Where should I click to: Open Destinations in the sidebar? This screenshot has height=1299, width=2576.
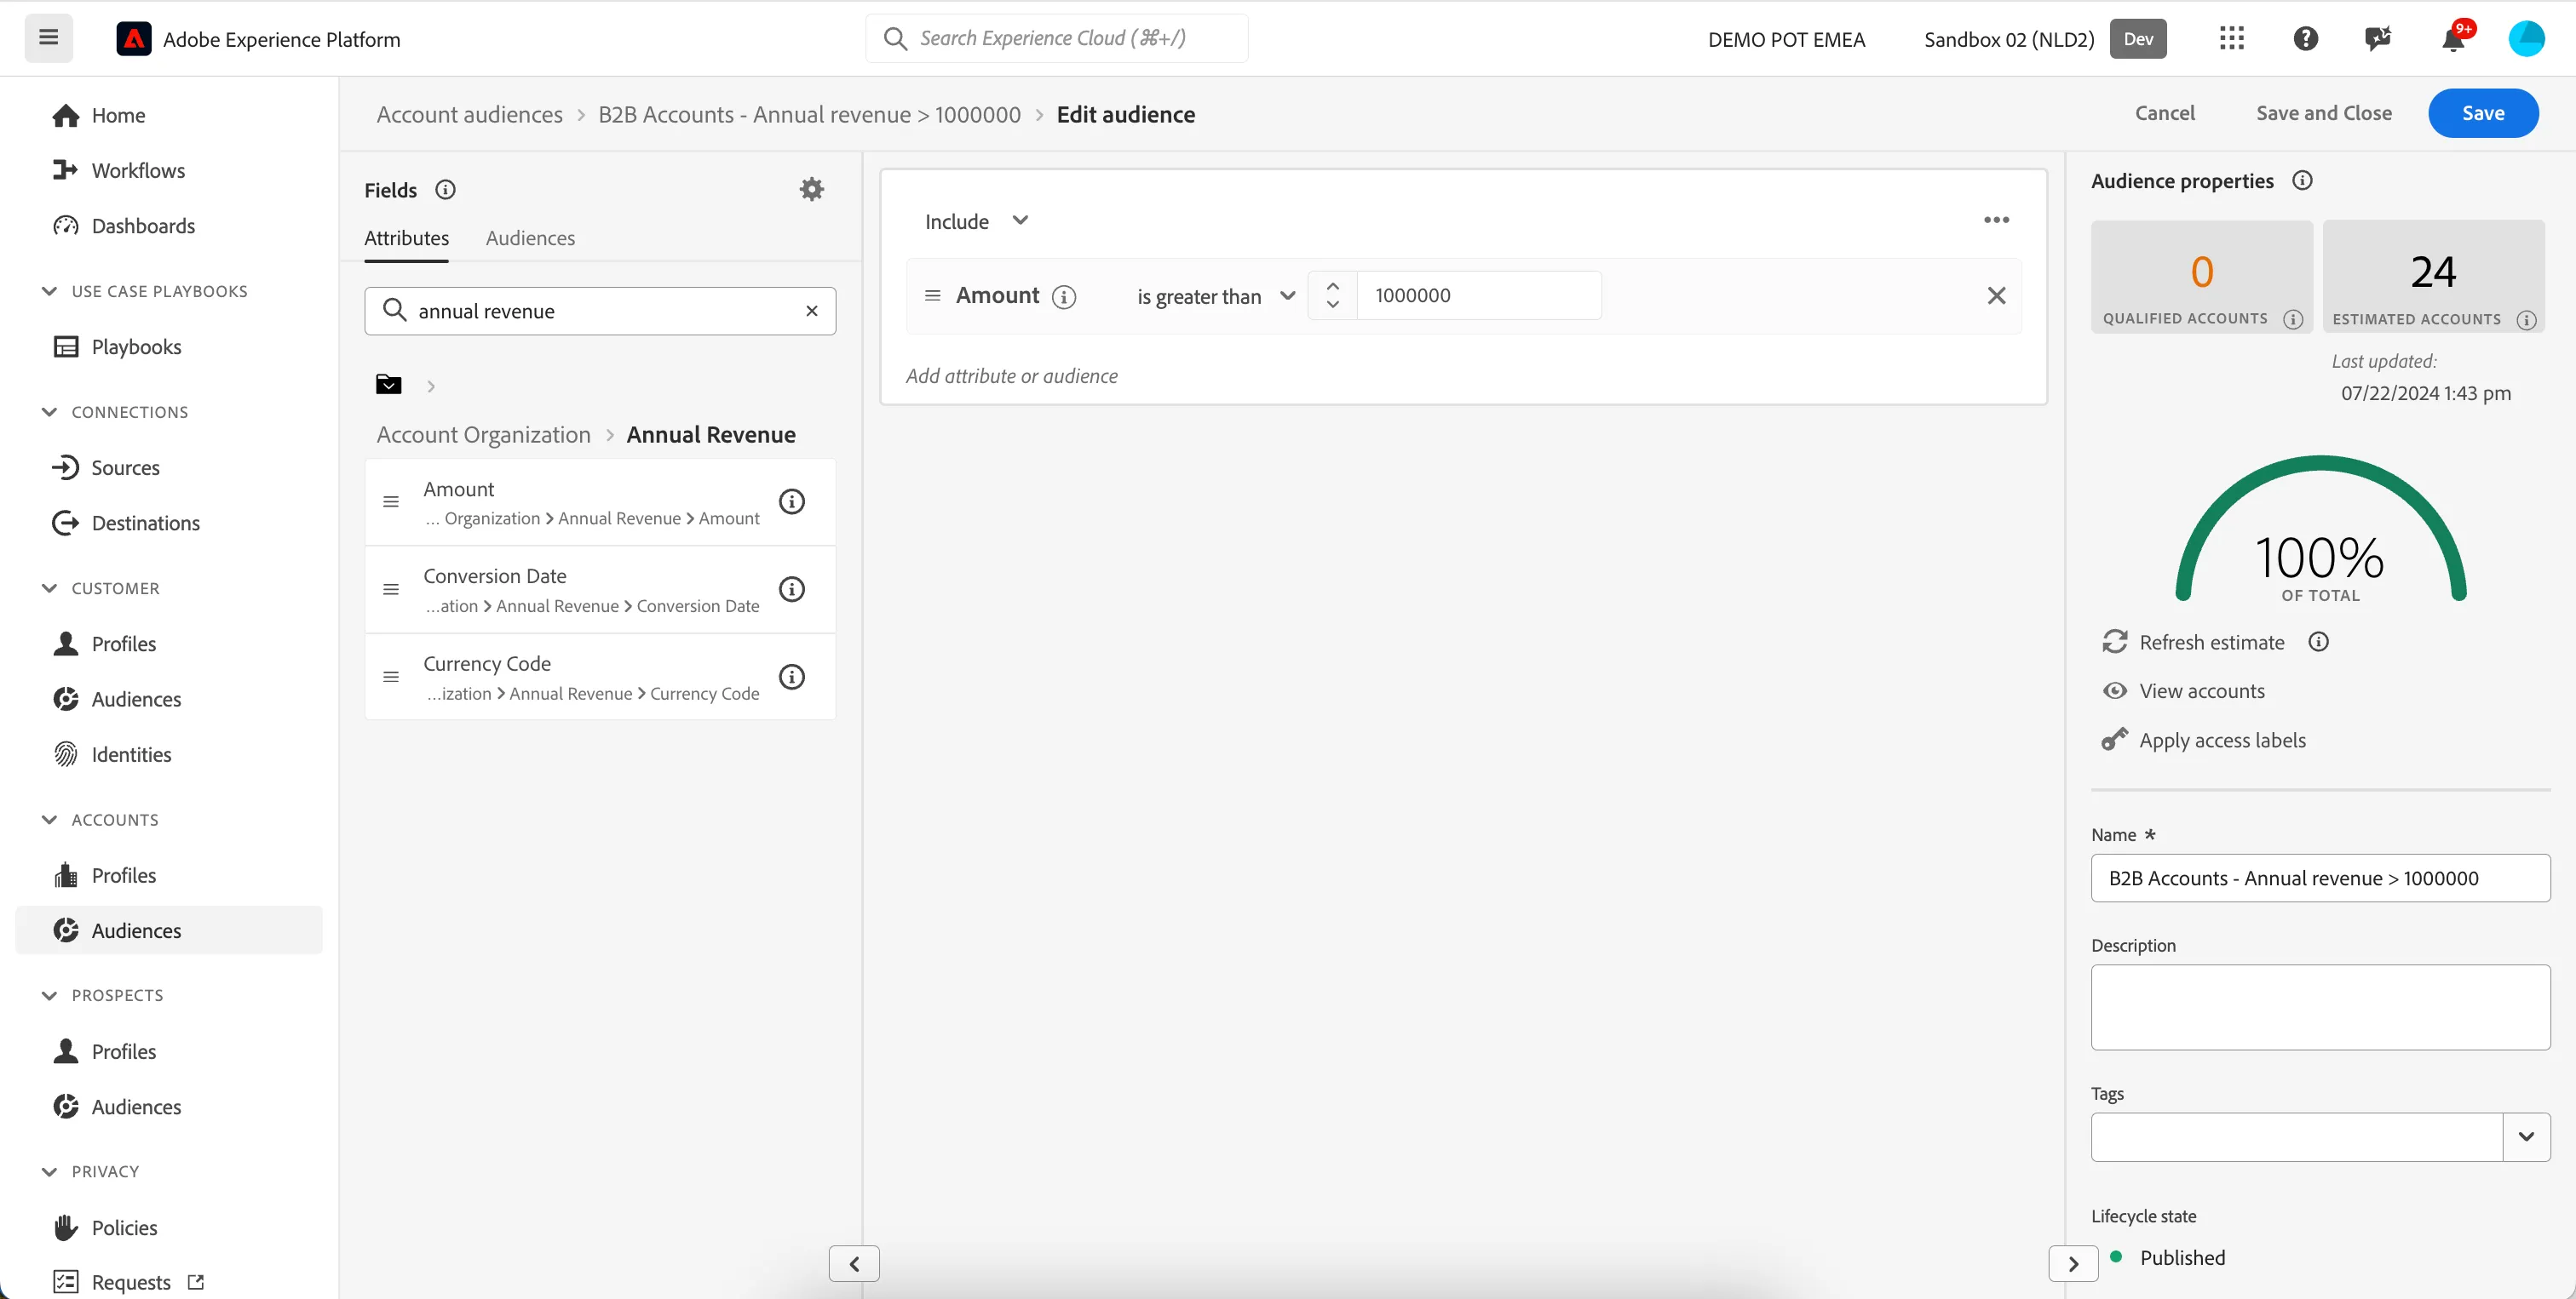[x=145, y=523]
